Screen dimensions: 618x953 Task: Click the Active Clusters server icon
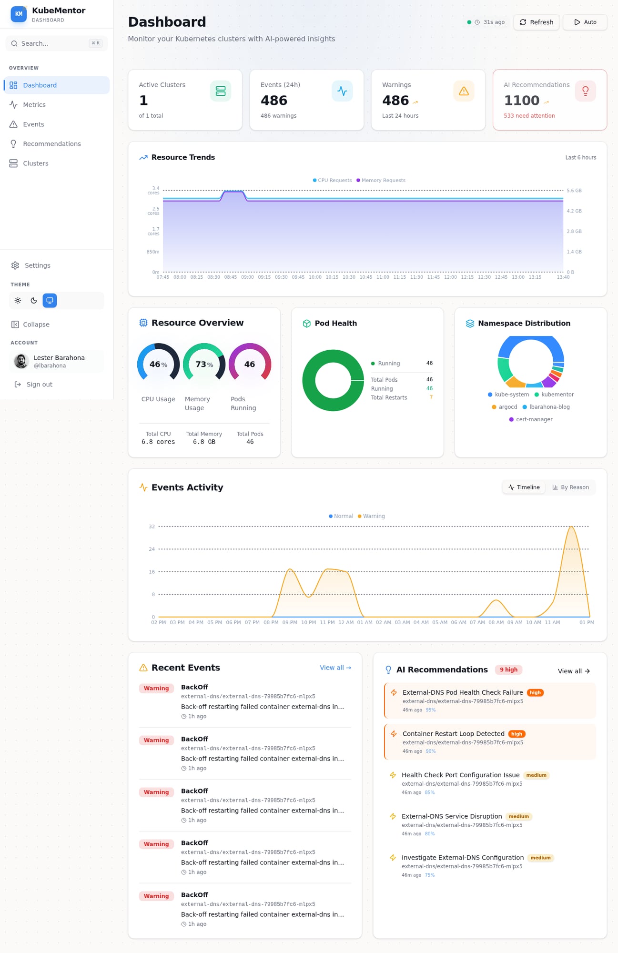(x=220, y=91)
